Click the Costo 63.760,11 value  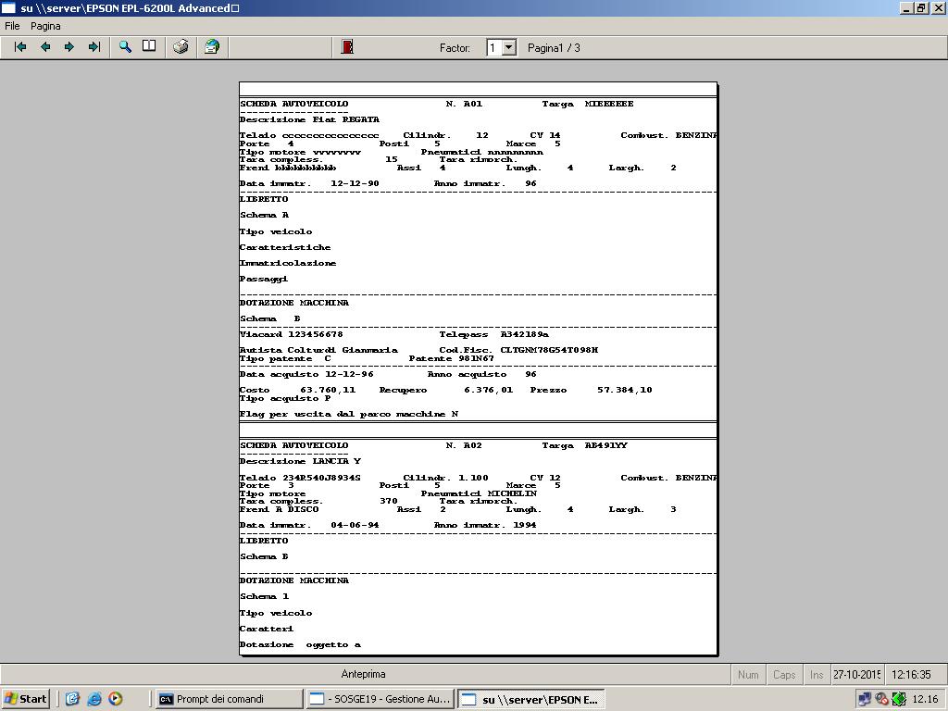297,390
